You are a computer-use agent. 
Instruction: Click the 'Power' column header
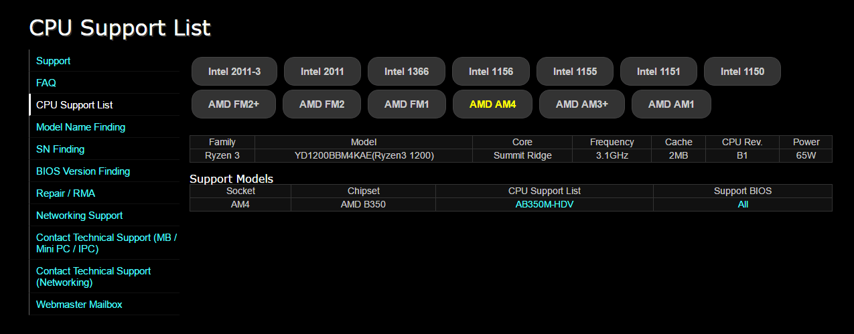tap(806, 142)
